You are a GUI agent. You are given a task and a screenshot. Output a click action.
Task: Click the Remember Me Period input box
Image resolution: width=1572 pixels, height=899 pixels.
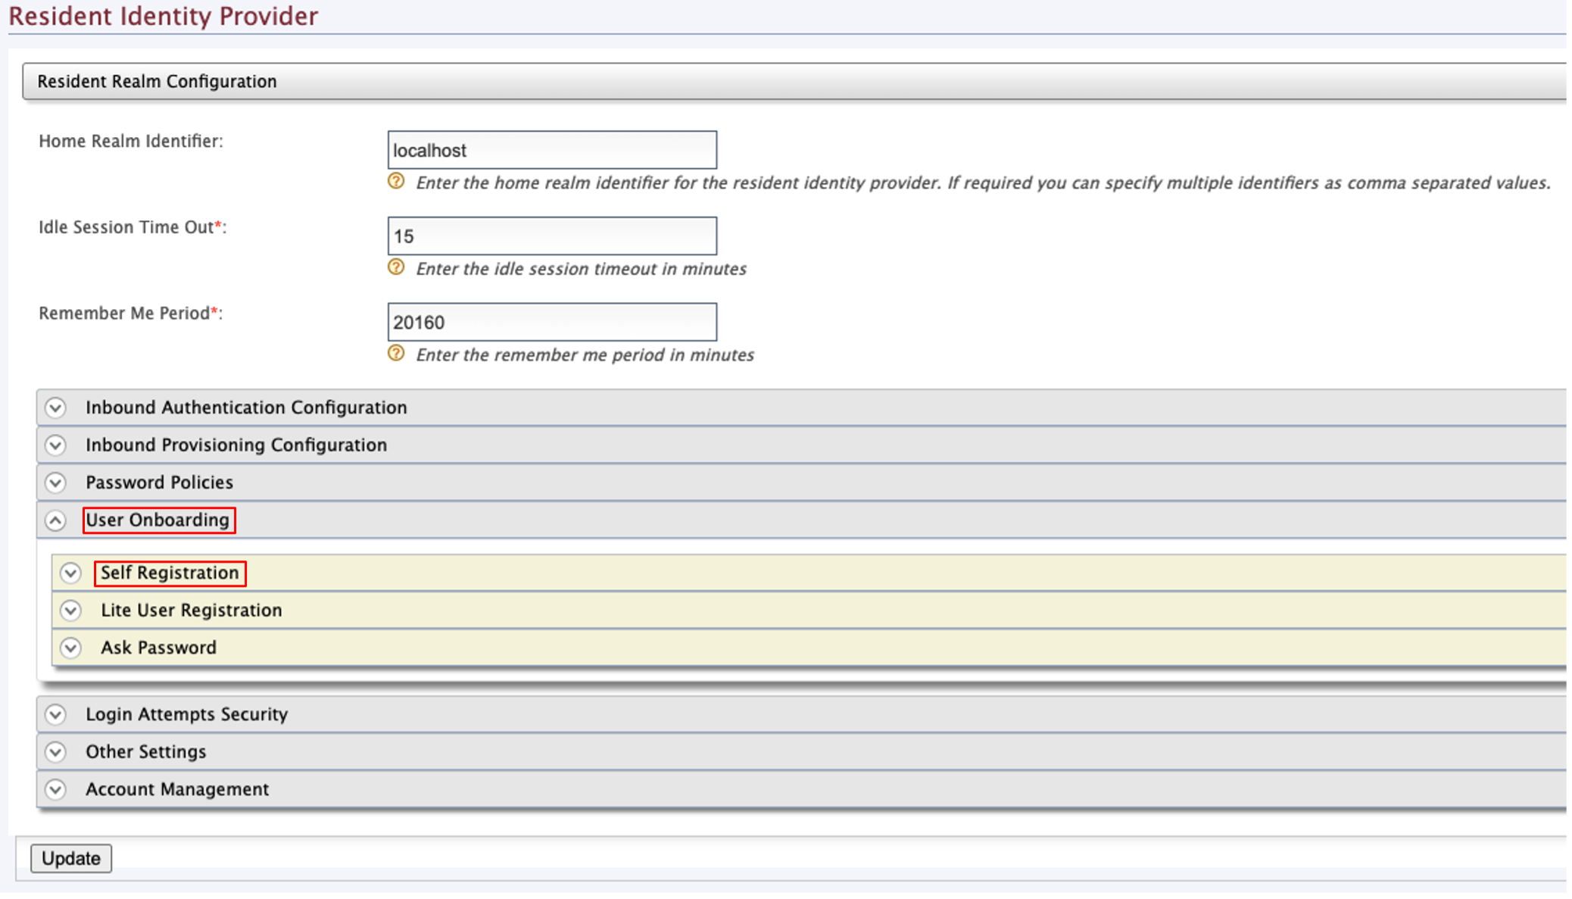(x=551, y=321)
